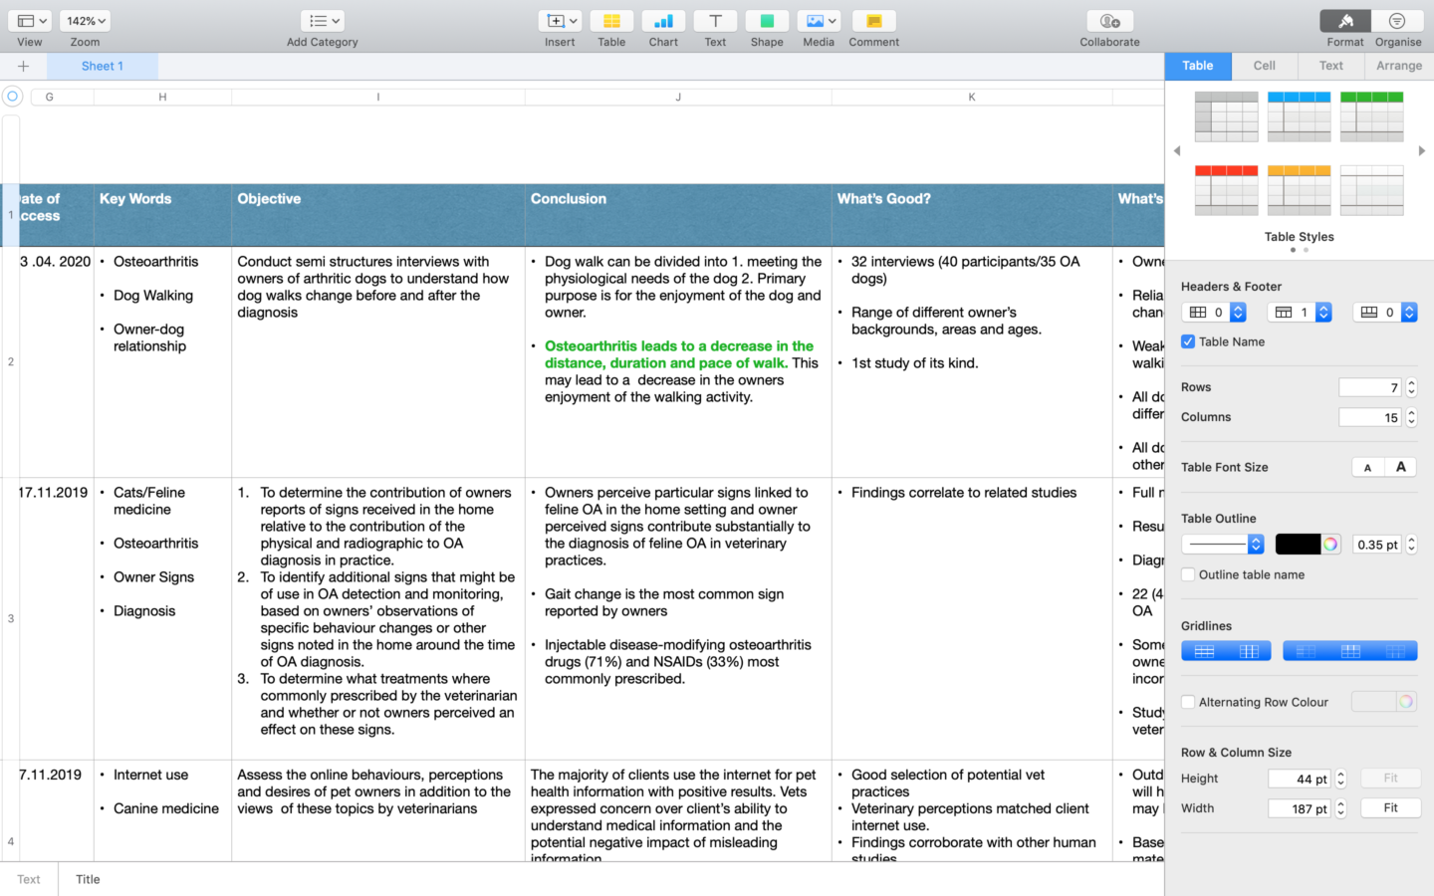
Task: Click the Fit button for Width
Action: point(1390,808)
